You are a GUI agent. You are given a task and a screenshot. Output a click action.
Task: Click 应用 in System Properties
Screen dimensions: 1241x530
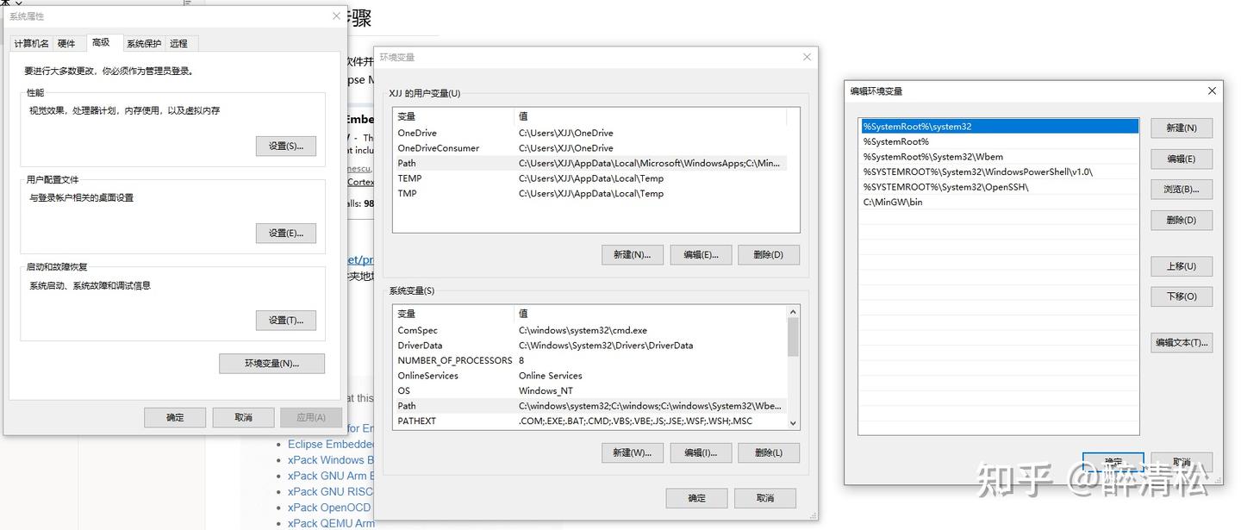310,417
